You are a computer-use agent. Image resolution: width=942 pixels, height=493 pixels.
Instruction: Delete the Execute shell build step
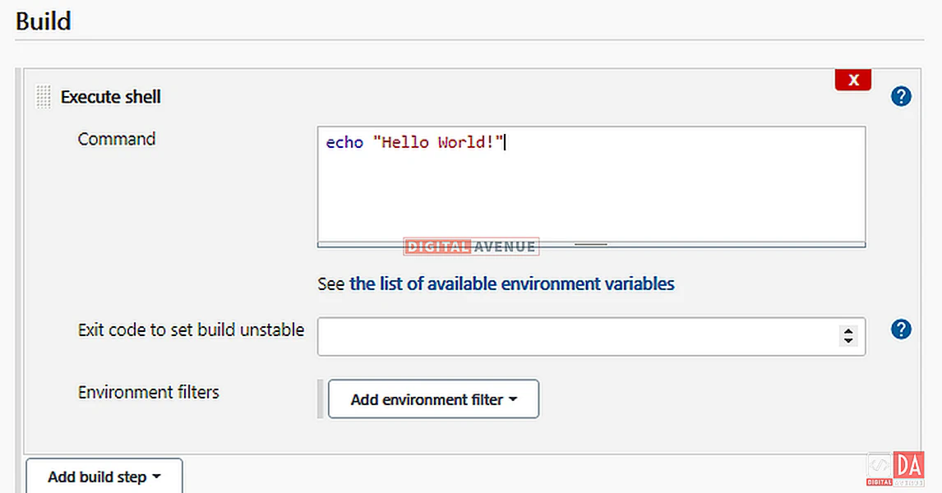(x=853, y=80)
